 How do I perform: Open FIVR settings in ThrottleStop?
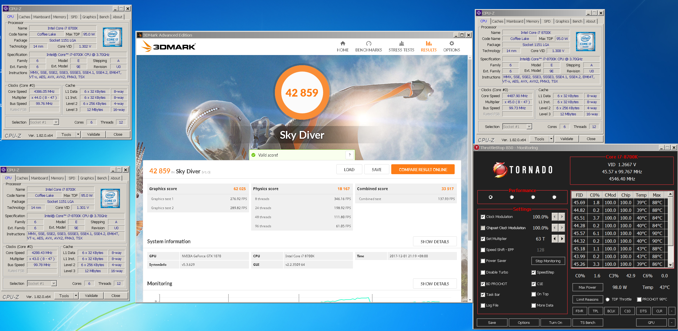(579, 311)
